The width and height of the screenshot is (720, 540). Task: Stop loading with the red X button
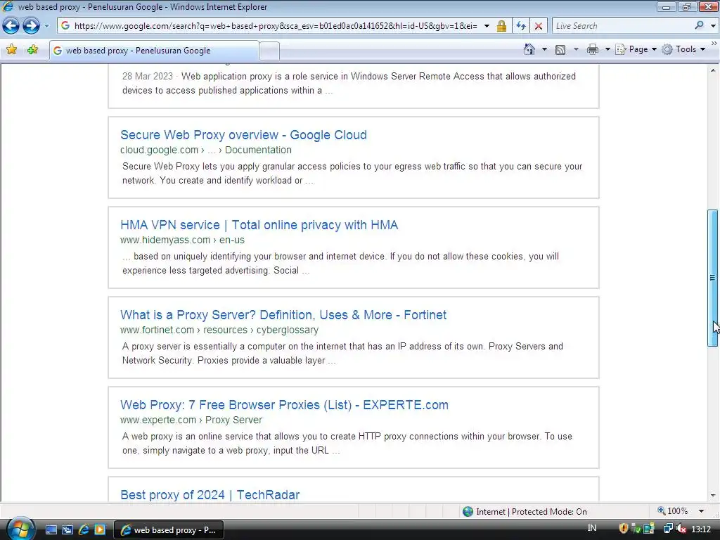tap(538, 26)
